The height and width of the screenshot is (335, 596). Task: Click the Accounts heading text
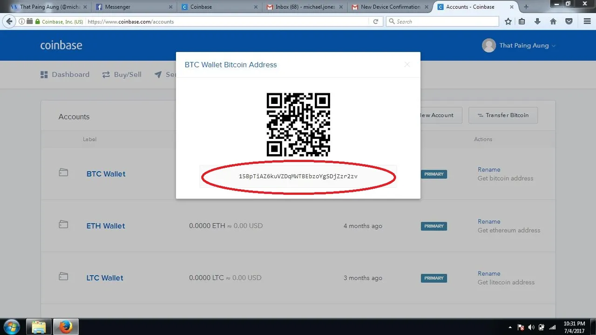coord(74,117)
